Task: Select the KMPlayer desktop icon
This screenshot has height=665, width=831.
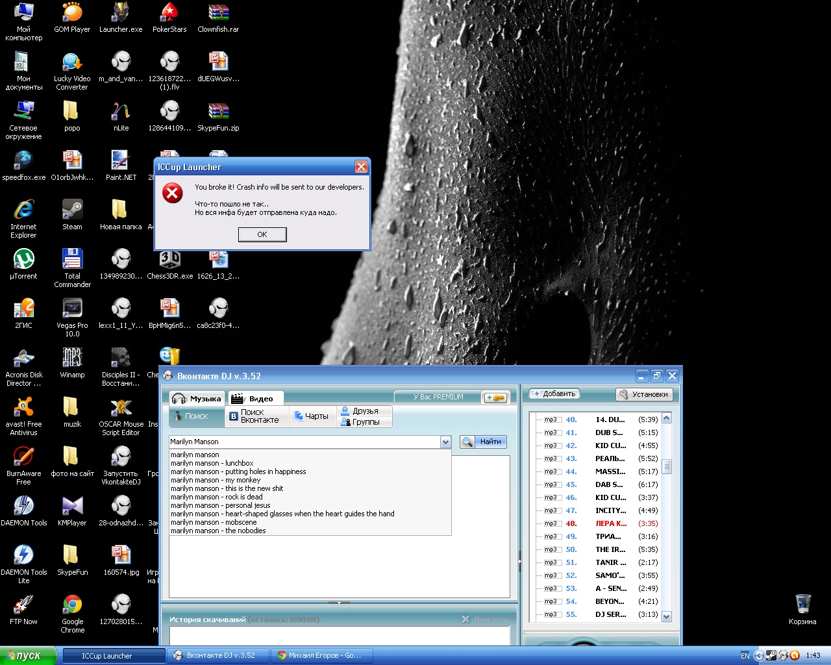Action: coord(72,511)
